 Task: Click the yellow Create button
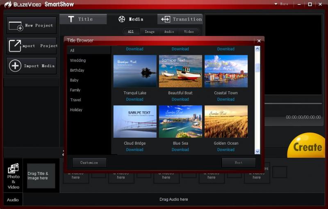pyautogui.click(x=307, y=147)
